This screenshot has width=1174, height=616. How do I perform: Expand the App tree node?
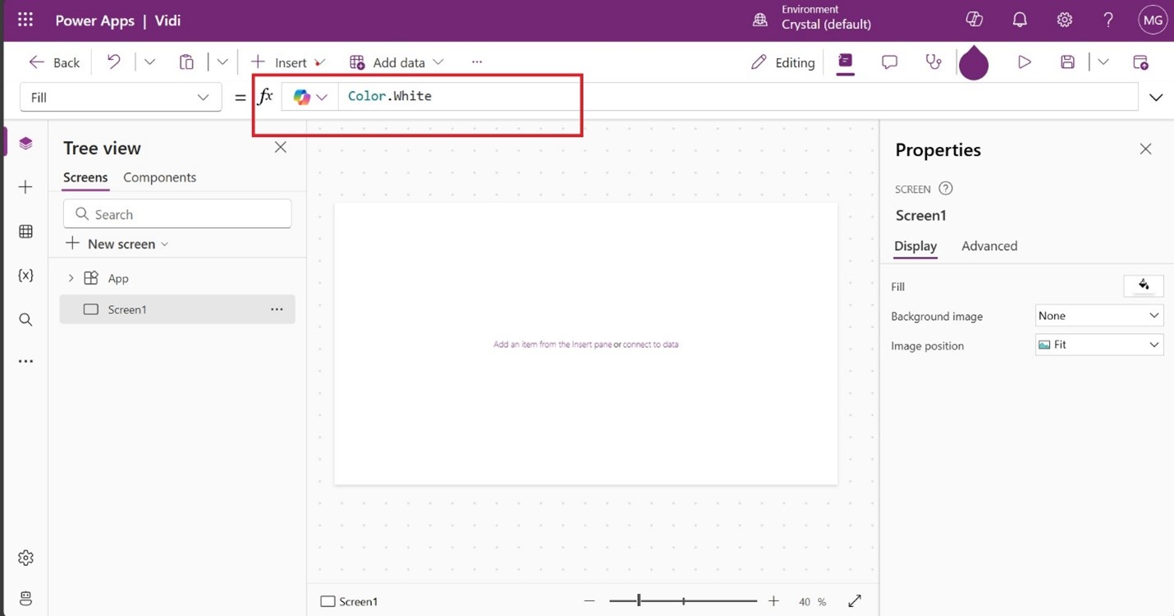point(71,279)
